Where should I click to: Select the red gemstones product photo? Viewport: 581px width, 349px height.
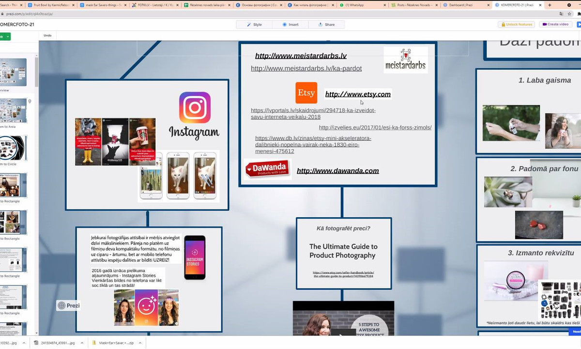click(x=539, y=225)
